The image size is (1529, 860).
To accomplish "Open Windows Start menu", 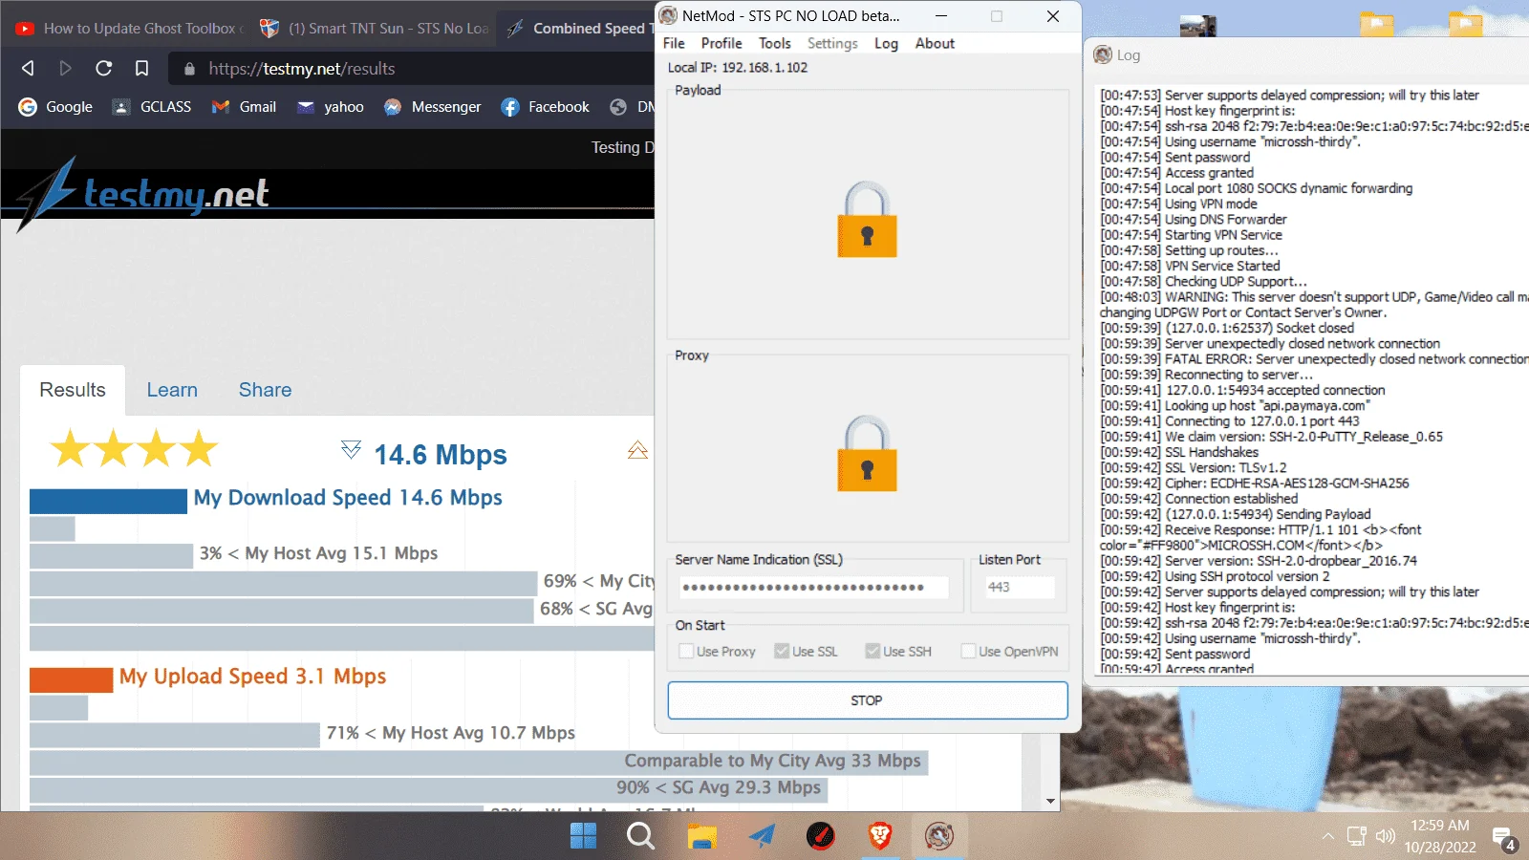I will [583, 836].
